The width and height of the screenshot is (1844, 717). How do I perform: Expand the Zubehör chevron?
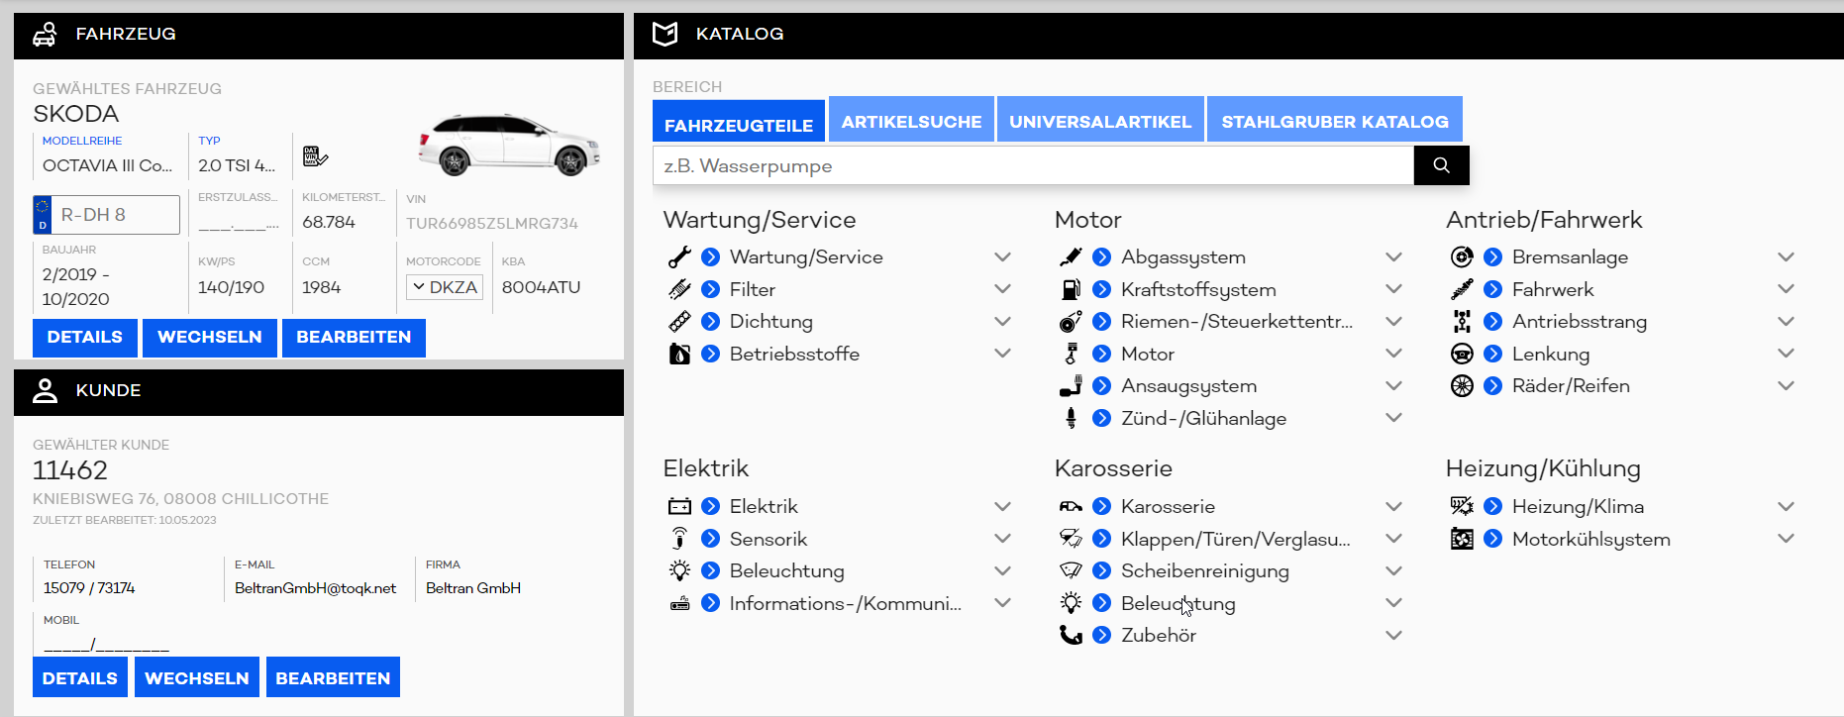pos(1393,636)
